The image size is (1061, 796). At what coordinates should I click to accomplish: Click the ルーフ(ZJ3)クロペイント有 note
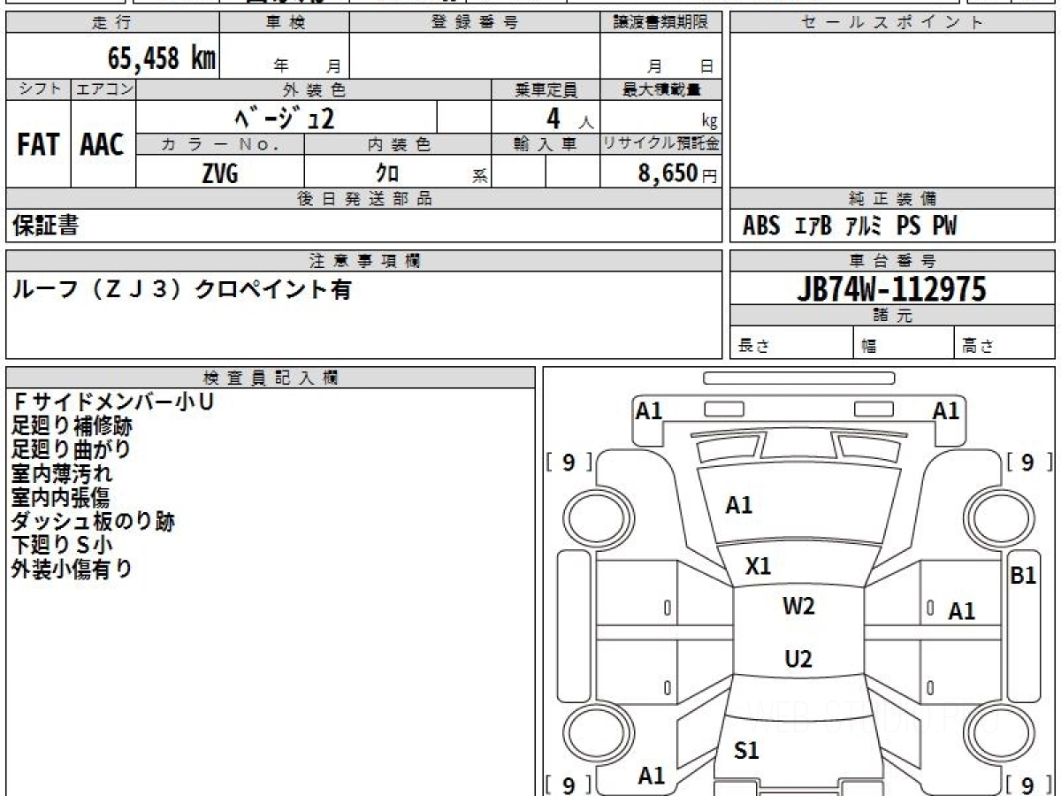[181, 289]
